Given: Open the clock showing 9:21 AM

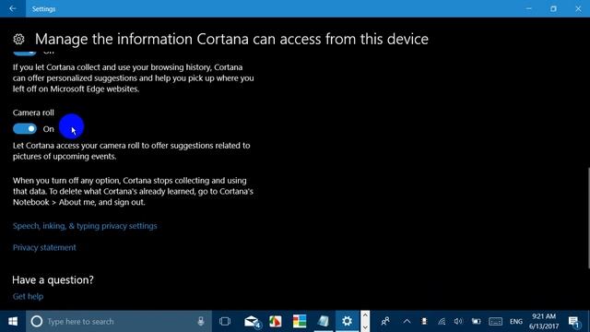Looking at the screenshot, I should click(544, 322).
